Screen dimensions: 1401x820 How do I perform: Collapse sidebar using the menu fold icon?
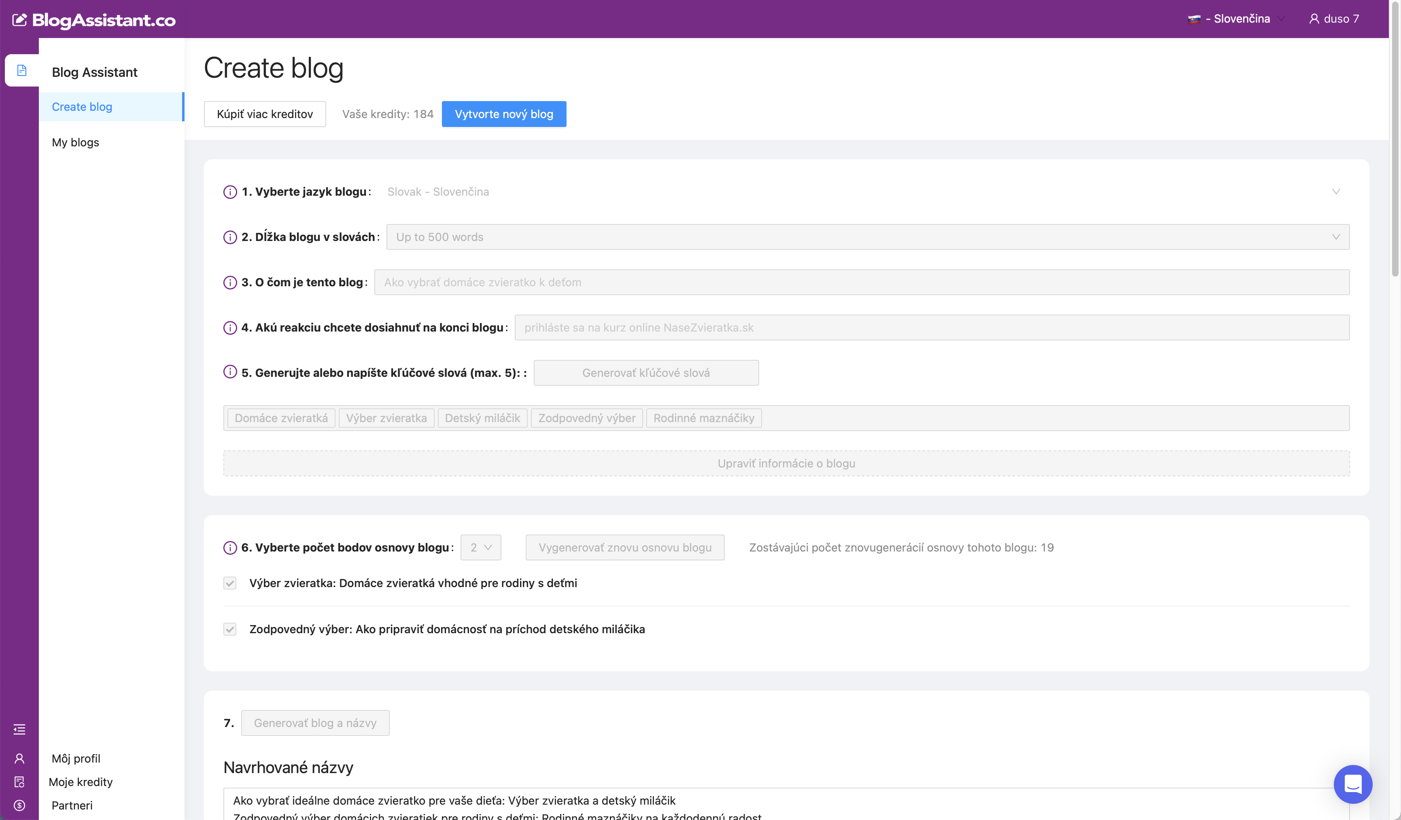tap(19, 729)
